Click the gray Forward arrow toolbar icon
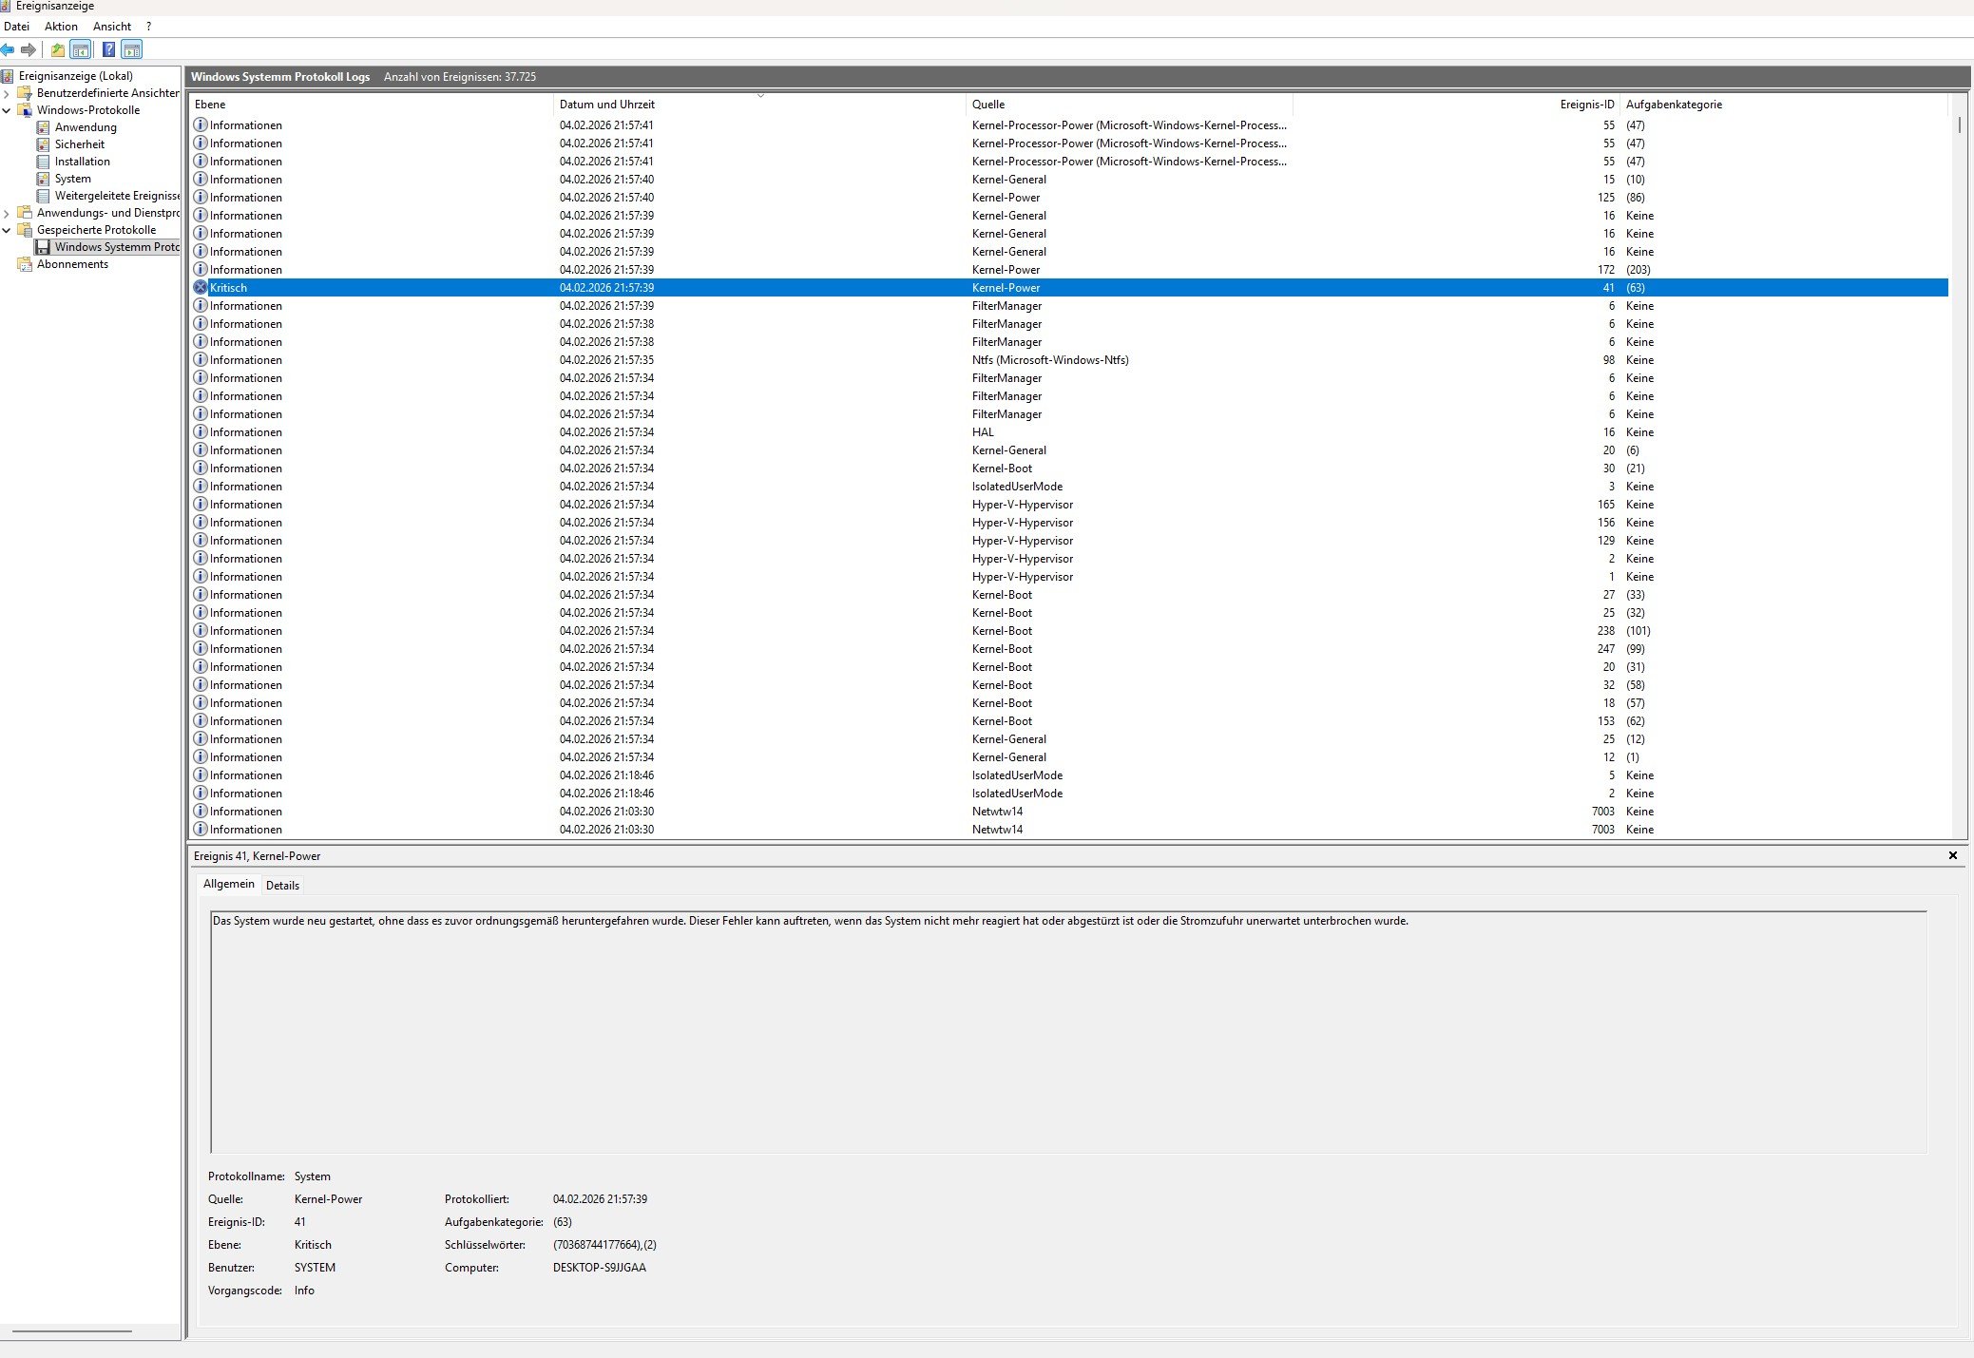1974x1358 pixels. [29, 49]
